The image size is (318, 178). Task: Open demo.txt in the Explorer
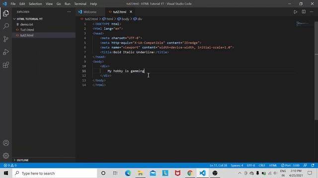coord(26,24)
